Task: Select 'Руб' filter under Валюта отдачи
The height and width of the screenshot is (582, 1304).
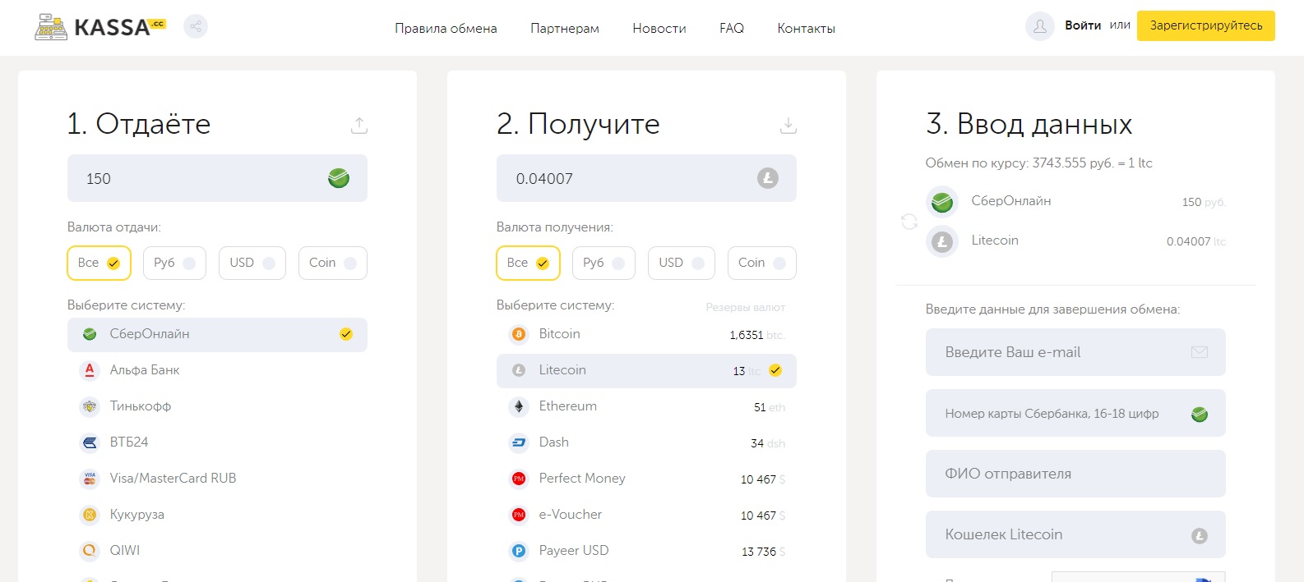Action: click(x=174, y=263)
